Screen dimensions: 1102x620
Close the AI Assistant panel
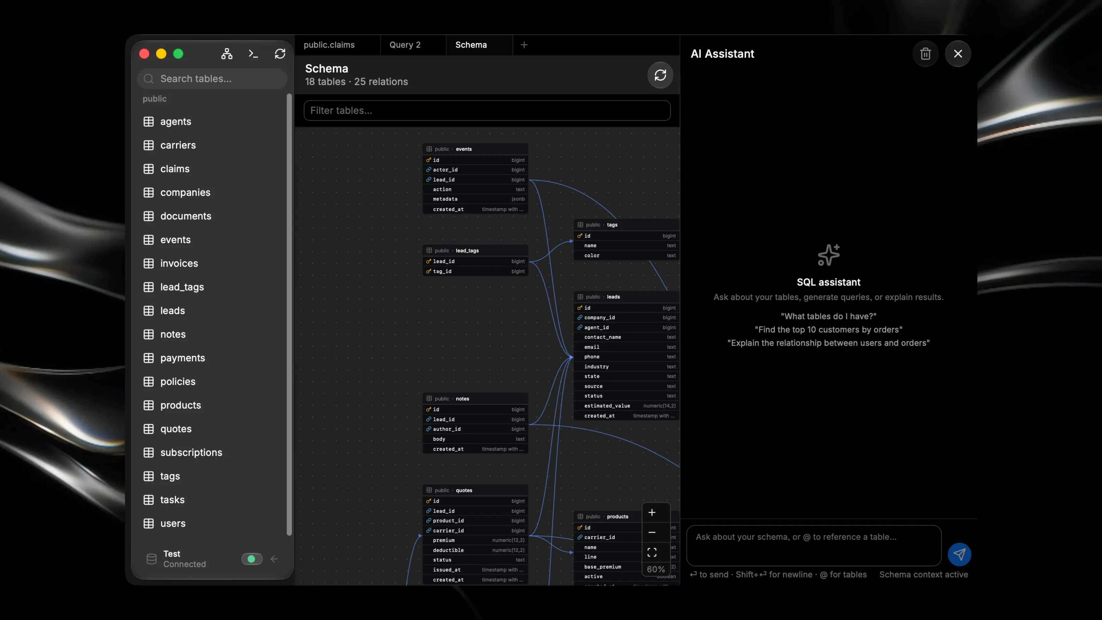[x=958, y=53]
